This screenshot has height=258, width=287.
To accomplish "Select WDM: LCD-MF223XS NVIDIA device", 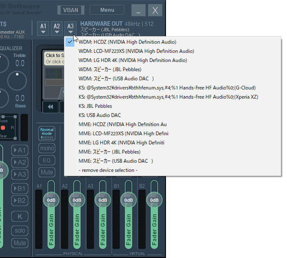I will pyautogui.click(x=173, y=51).
